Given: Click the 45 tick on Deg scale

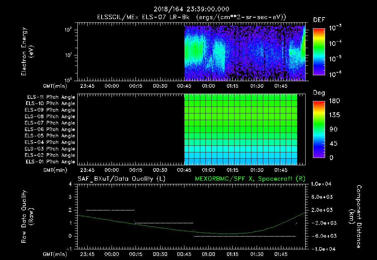Looking at the screenshot, I should (x=334, y=144).
